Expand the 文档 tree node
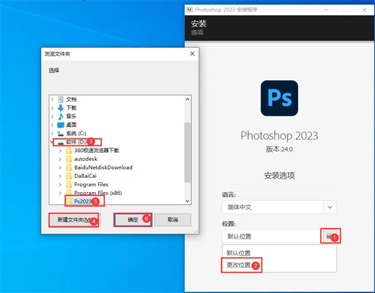The width and height of the screenshot is (375, 293). click(x=52, y=100)
